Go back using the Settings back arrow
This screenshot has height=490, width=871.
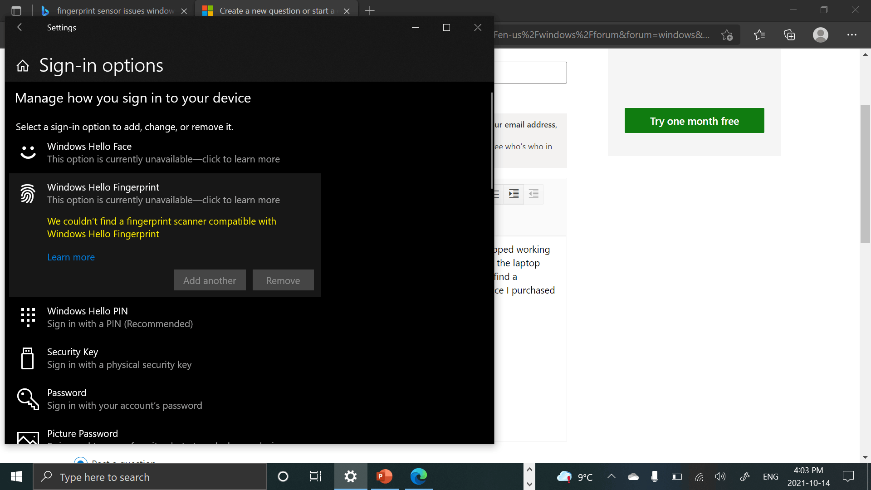(21, 27)
